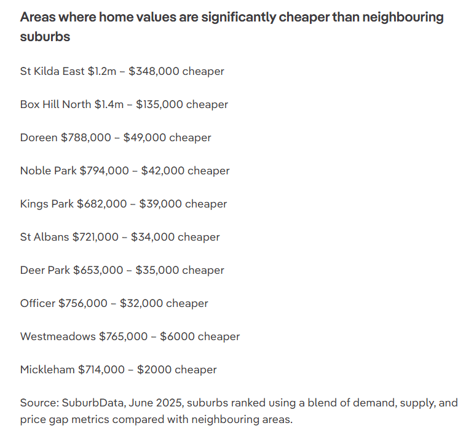Select the Deer Park $653,000 line

(122, 270)
